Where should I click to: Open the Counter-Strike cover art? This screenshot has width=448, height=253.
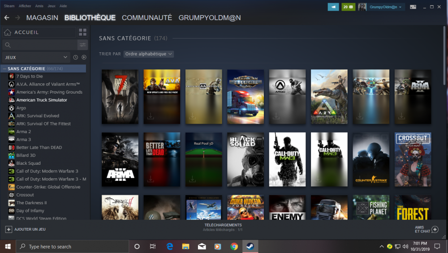[371, 159]
